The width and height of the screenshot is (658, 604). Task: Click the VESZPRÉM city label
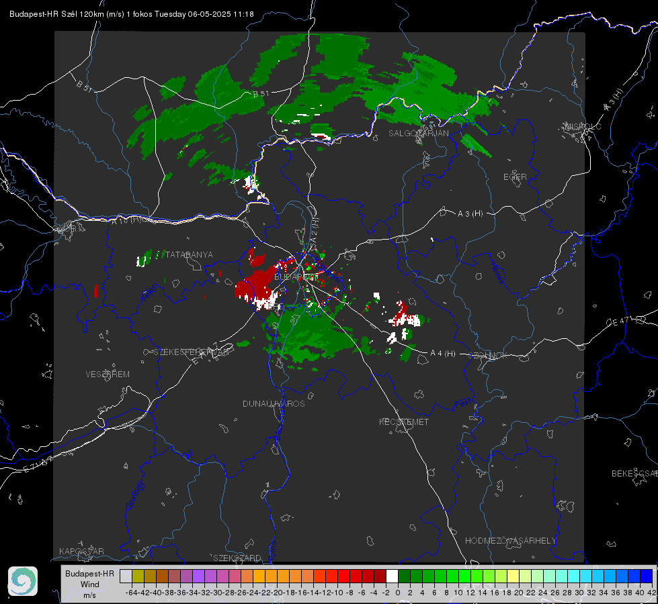108,374
